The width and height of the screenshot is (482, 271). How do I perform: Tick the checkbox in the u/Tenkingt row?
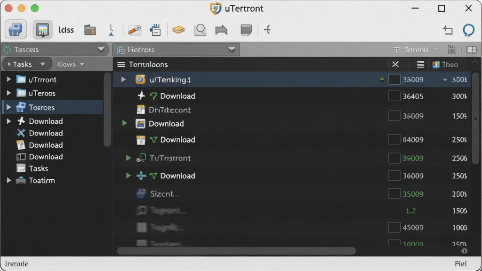(x=394, y=79)
